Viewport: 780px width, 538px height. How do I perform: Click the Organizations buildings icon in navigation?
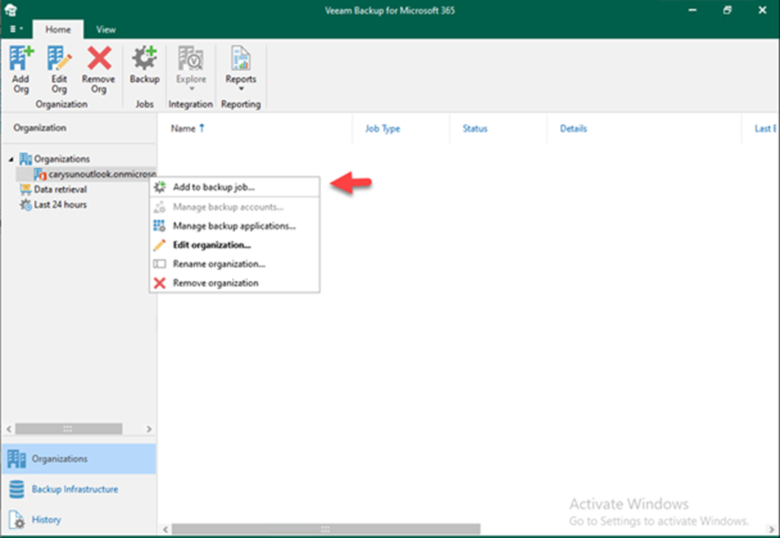pos(17,459)
